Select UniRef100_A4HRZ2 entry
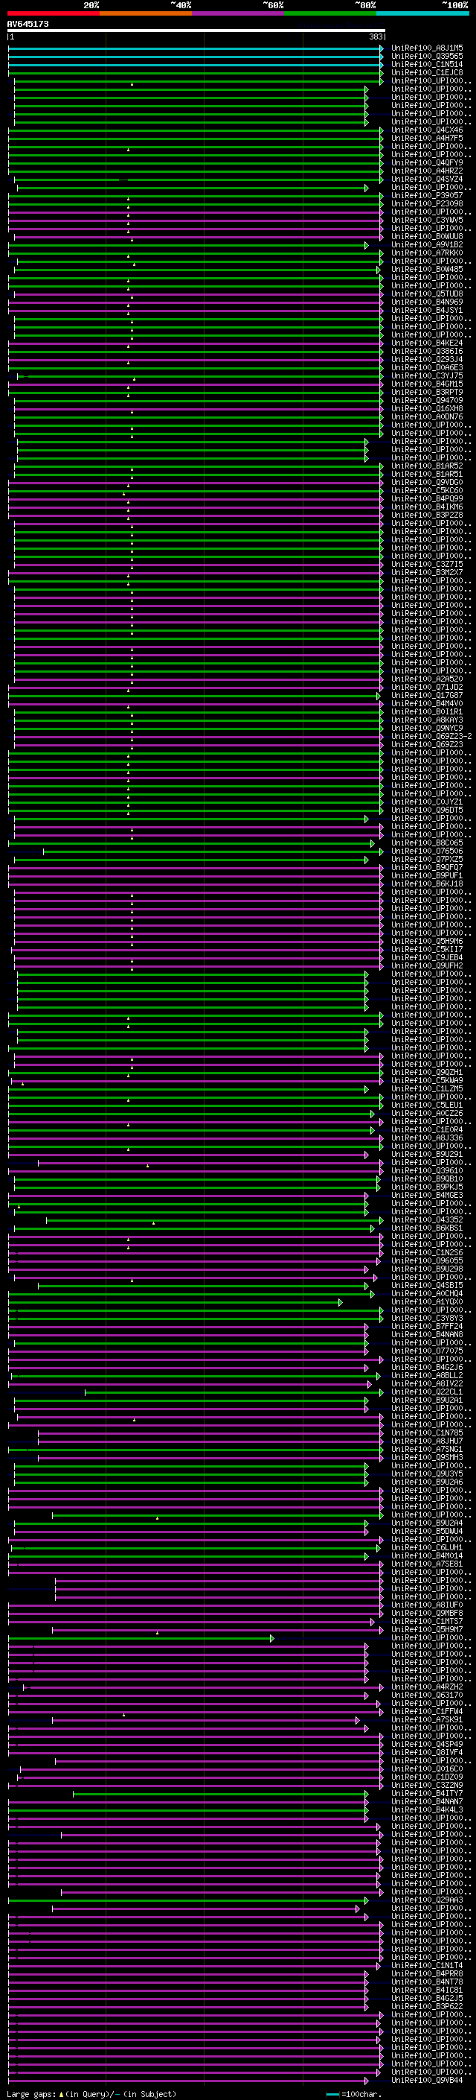The height and width of the screenshot is (2100, 476). click(x=427, y=171)
